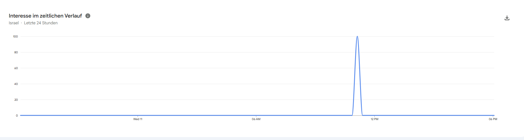Click the 80 value on the y-axis
The image size is (524, 140).
coord(16,52)
